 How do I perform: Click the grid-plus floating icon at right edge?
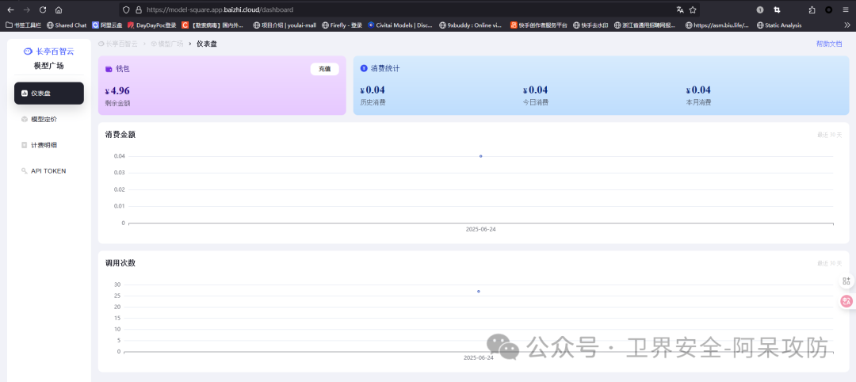point(846,281)
